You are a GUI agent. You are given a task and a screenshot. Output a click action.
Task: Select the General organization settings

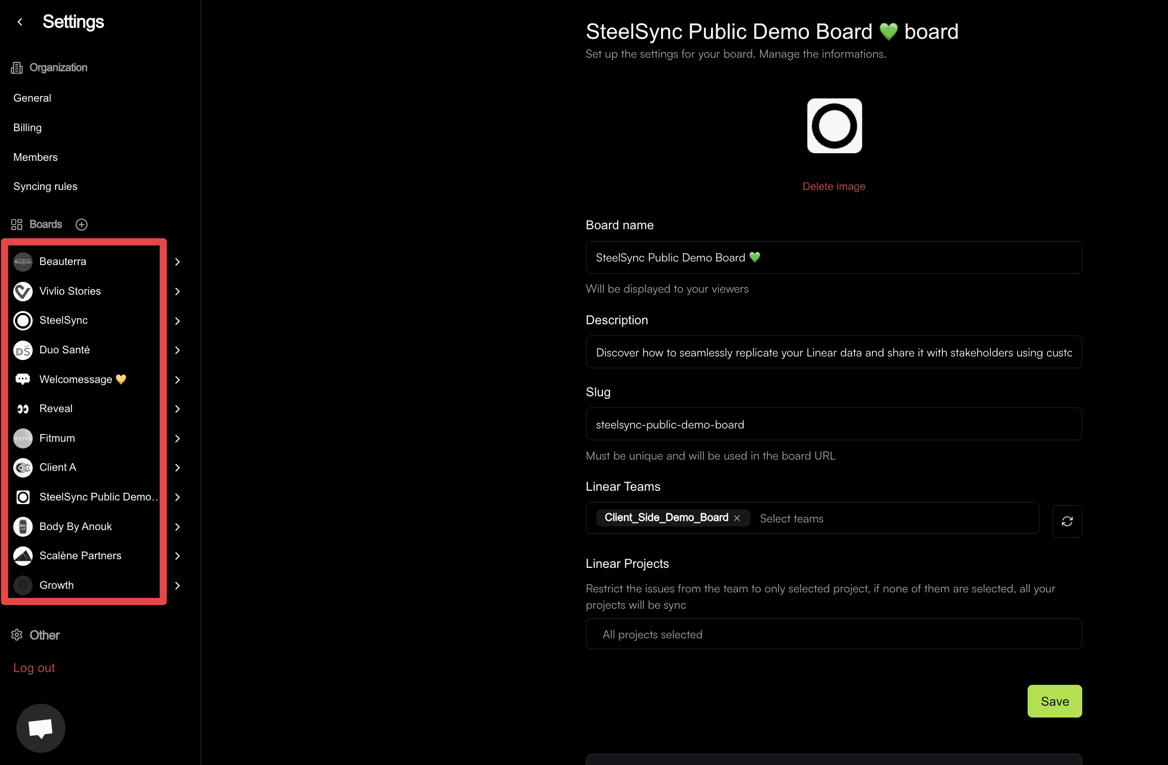pos(32,98)
